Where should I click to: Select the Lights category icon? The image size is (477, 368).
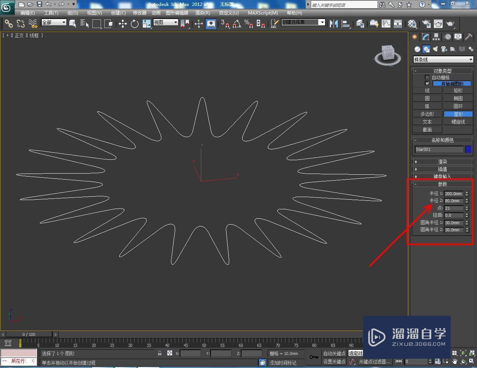435,49
